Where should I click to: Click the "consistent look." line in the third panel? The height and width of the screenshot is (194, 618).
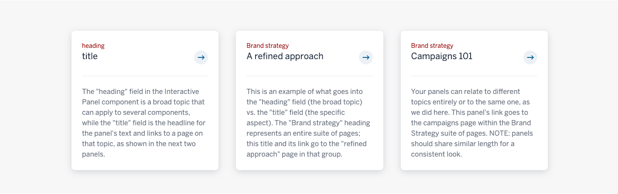click(x=436, y=154)
